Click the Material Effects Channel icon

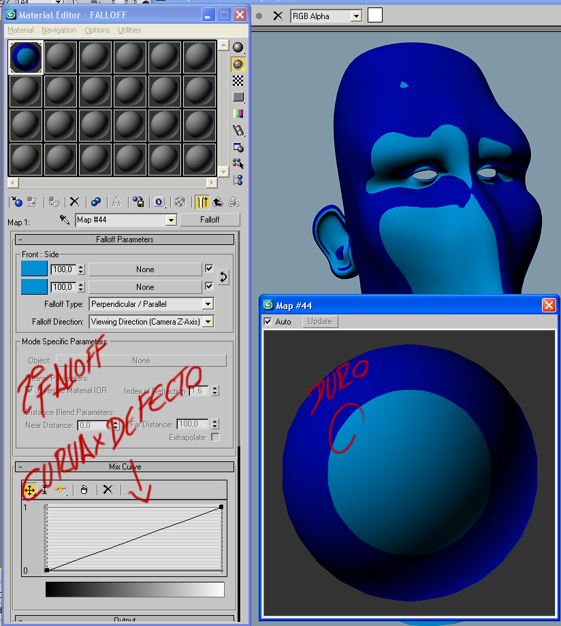[159, 202]
